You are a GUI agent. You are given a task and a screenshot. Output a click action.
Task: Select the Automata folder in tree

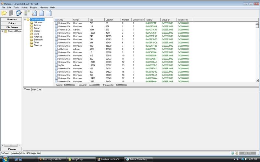tap(38, 37)
